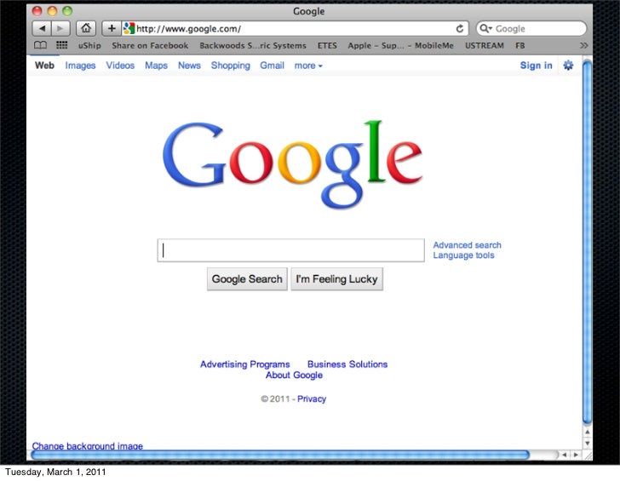620x481 pixels.
Task: Click the Google Search button
Action: click(x=247, y=279)
